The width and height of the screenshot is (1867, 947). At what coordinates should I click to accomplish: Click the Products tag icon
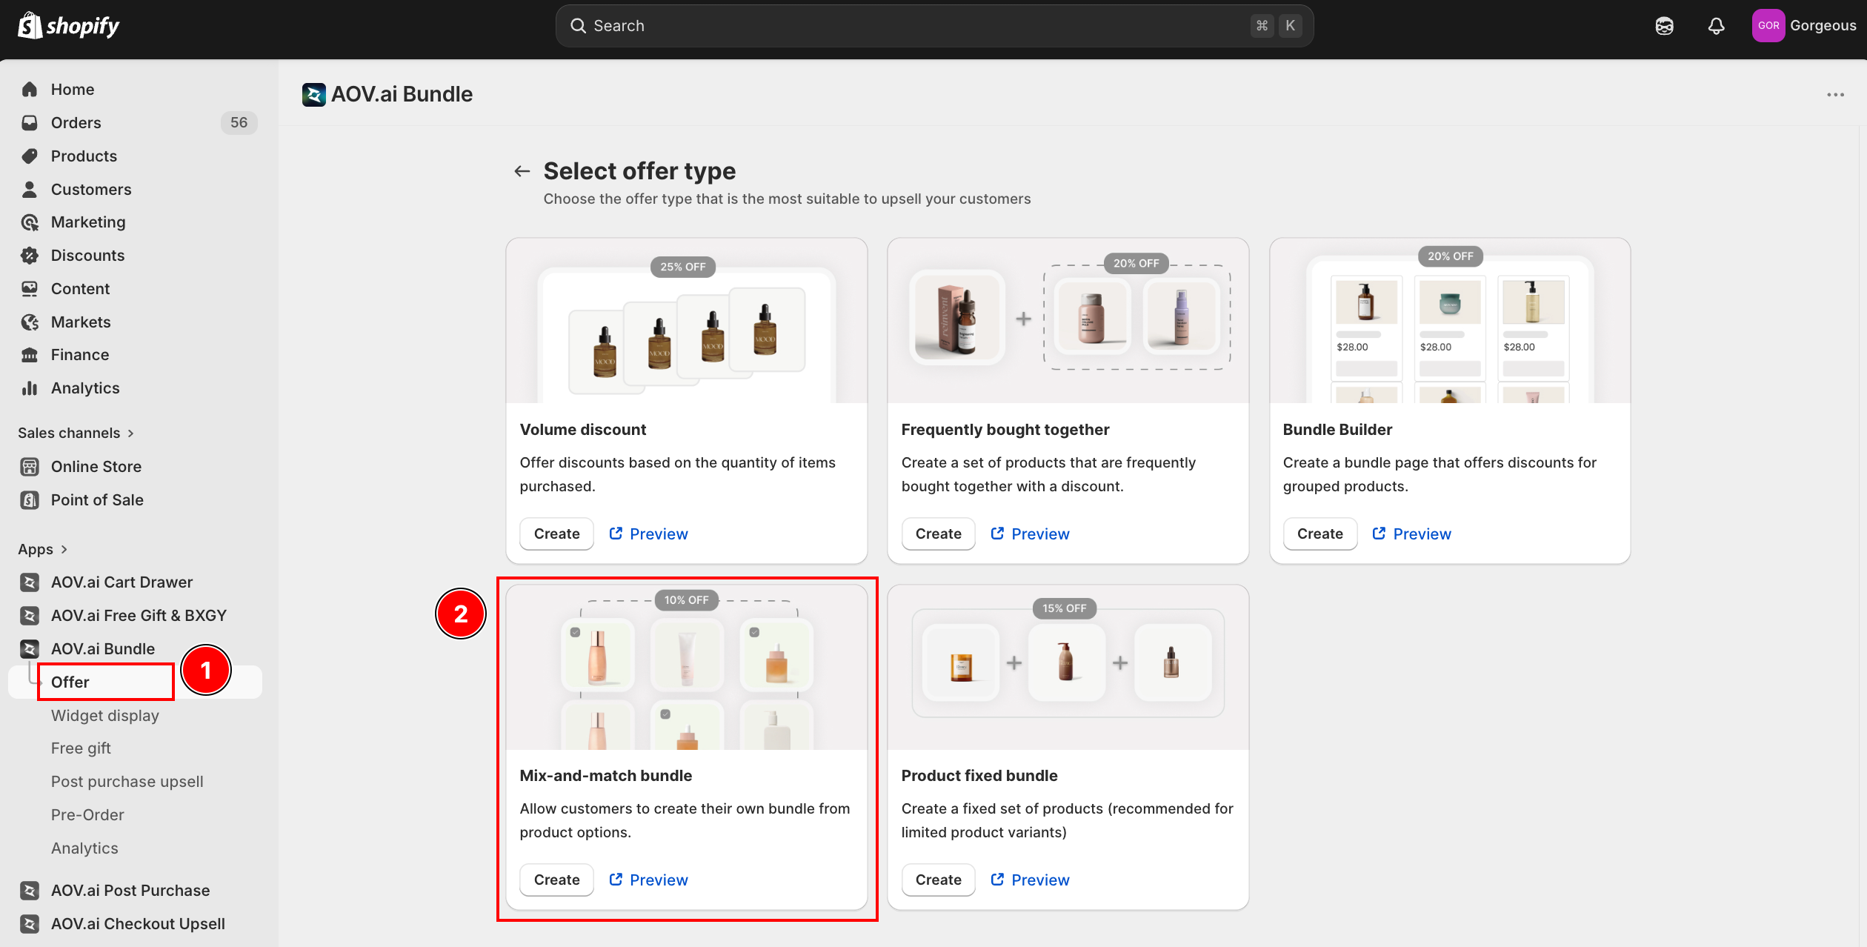[30, 156]
